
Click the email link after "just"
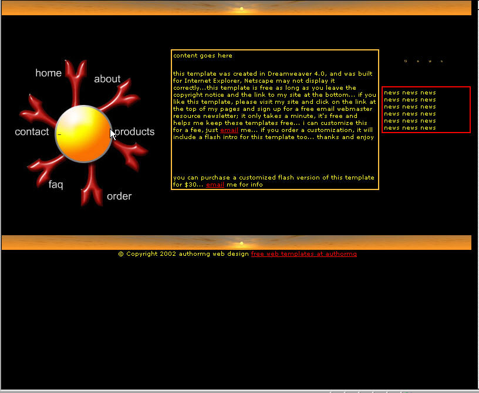click(229, 130)
